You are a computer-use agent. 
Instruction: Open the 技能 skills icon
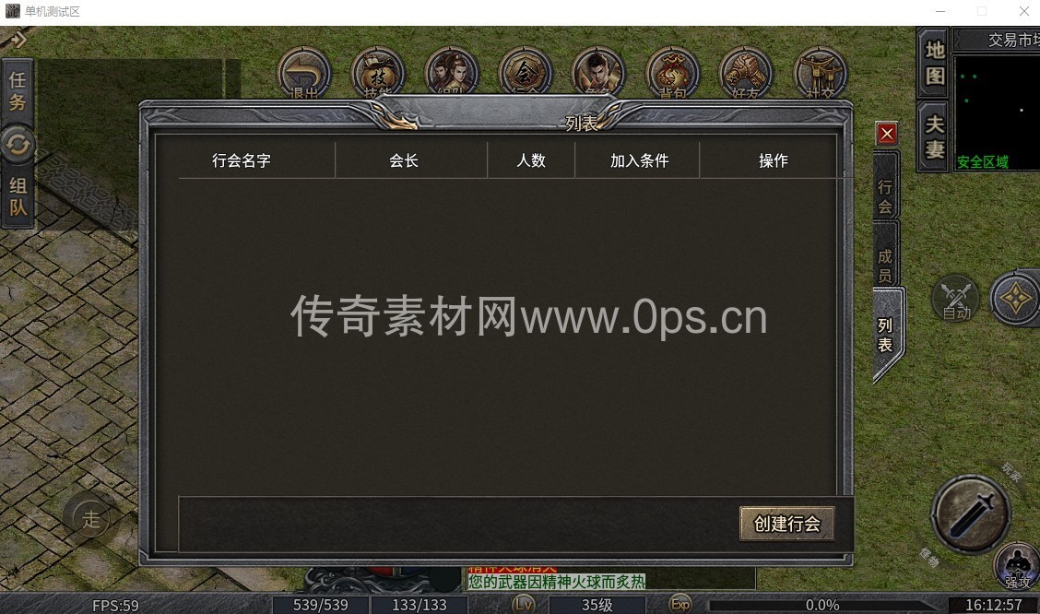pyautogui.click(x=377, y=73)
